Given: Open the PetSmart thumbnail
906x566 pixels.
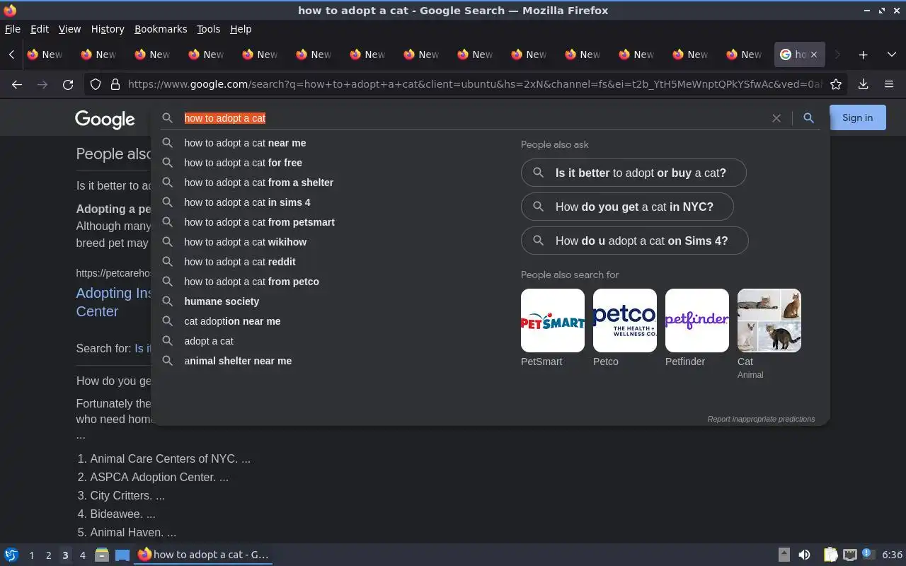Looking at the screenshot, I should tap(553, 320).
